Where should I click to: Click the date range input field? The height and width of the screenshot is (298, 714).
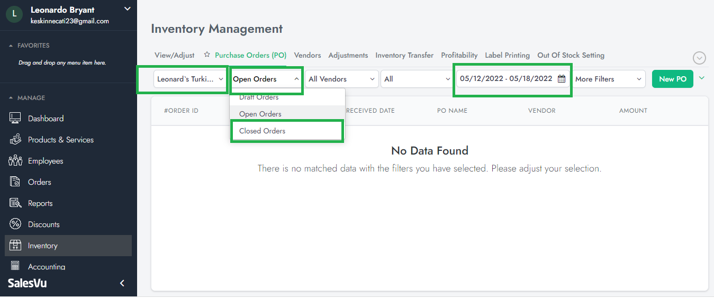tap(505, 79)
